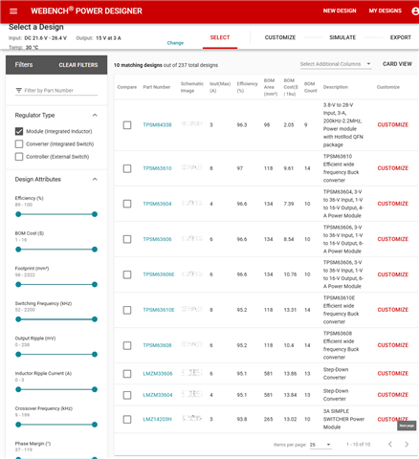Click Footprint slider maximum handle
This screenshot has height=459, width=419.
point(95,285)
